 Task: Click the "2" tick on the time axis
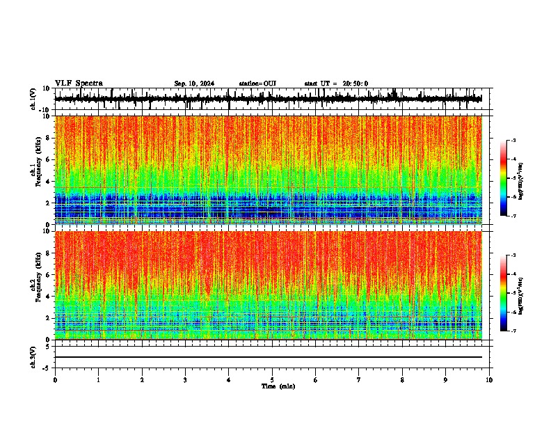[x=142, y=380]
